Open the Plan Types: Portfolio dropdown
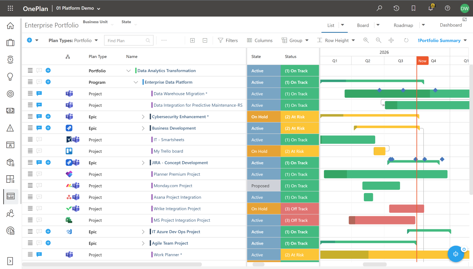 click(73, 41)
